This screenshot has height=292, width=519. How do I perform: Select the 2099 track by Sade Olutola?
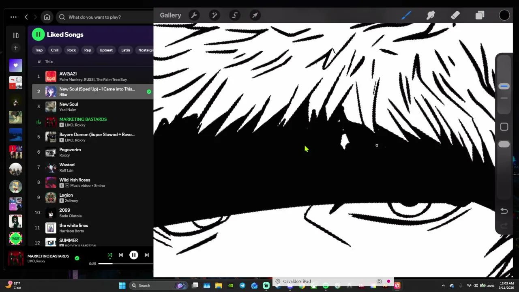pyautogui.click(x=92, y=213)
